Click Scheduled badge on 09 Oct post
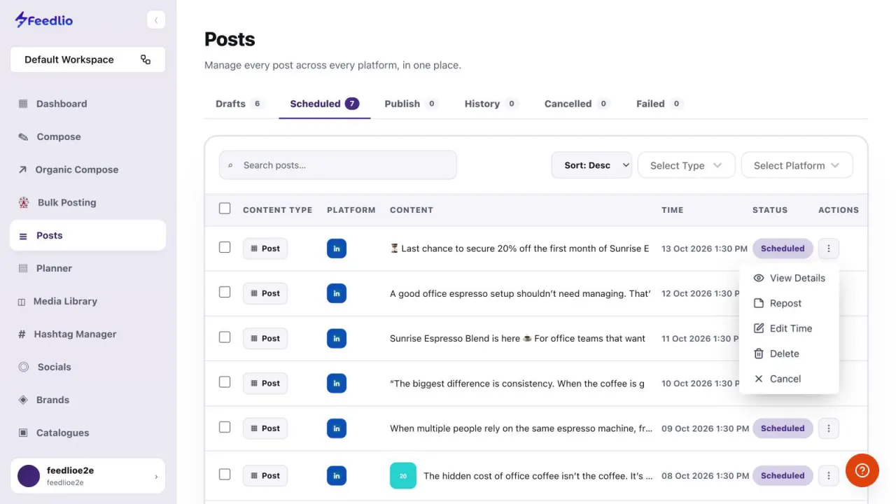Screen dimensions: 896x504 pyautogui.click(x=783, y=428)
